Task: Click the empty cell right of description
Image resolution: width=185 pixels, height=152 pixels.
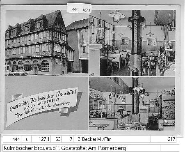Action: tap(169, 148)
